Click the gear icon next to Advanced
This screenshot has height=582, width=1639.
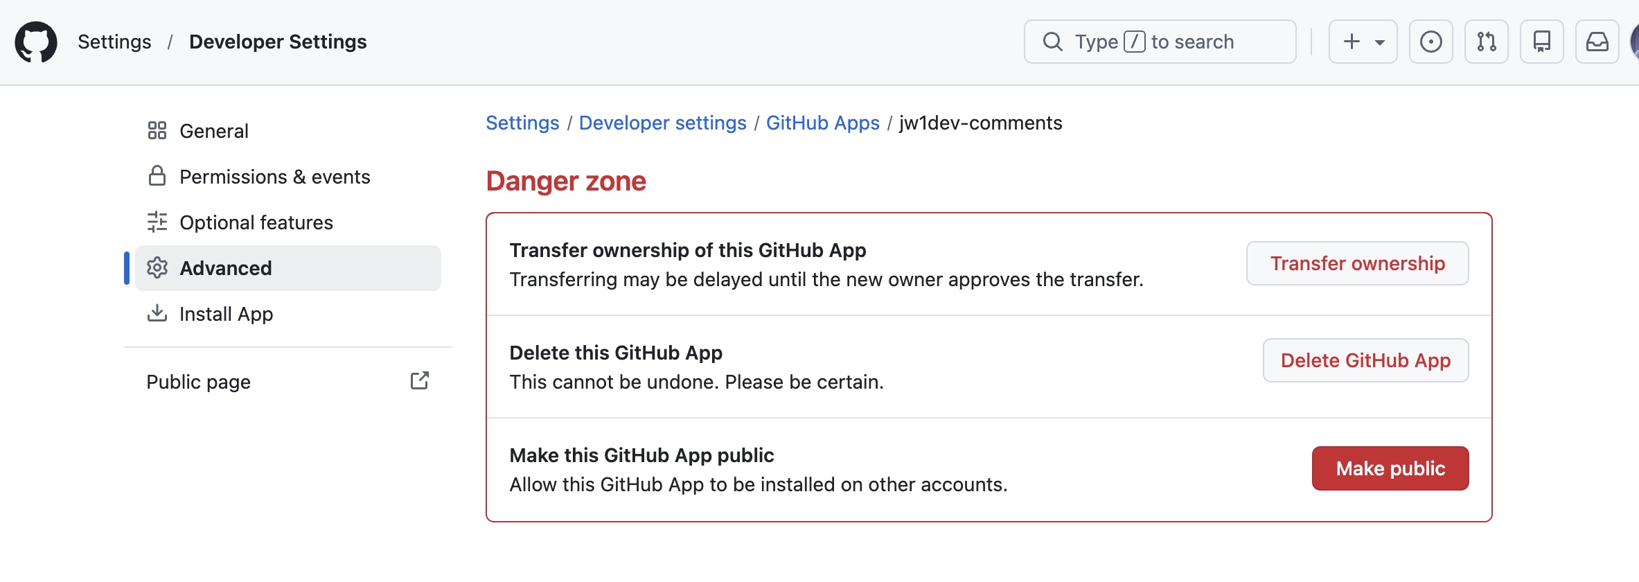point(157,268)
